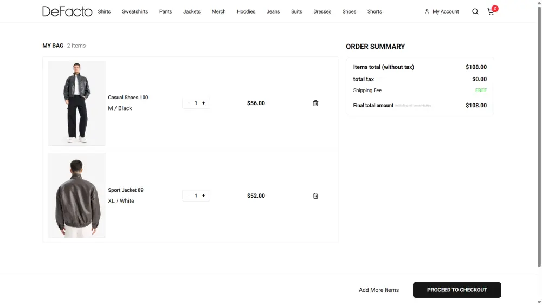Viewport: 542px width, 305px height.
Task: Increase quantity of Sport Jacket 89
Action: 204,196
